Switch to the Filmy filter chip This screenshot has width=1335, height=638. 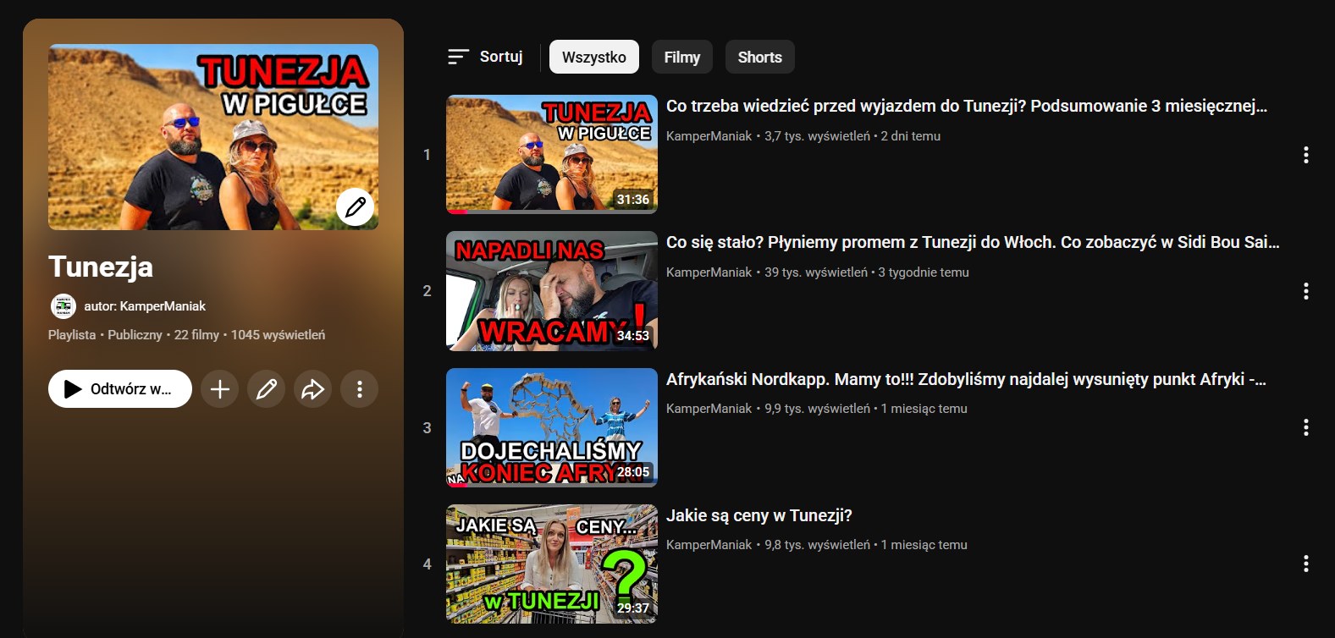(681, 57)
